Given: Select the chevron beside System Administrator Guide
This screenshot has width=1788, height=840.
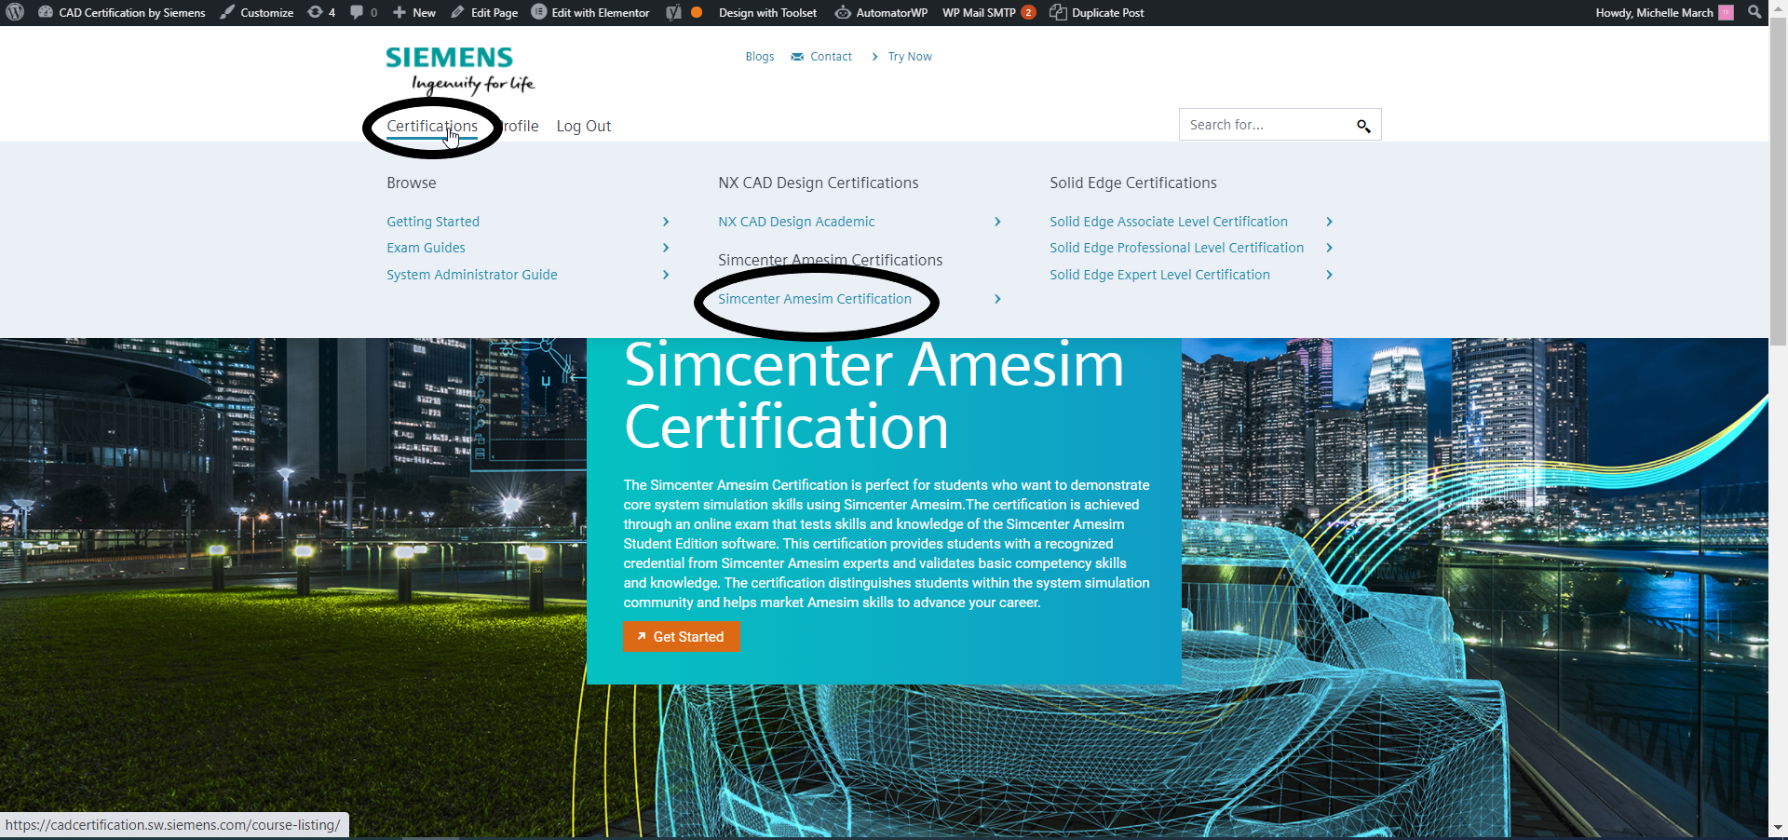Looking at the screenshot, I should pyautogui.click(x=666, y=275).
